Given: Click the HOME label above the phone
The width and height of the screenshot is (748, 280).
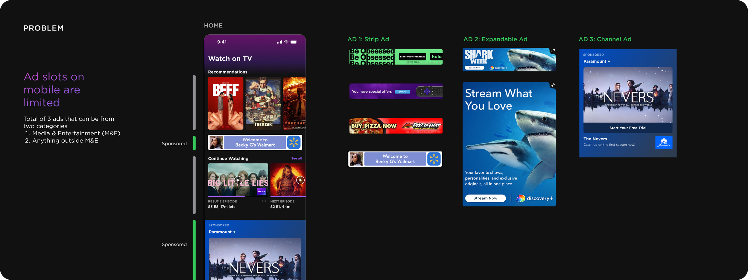Looking at the screenshot, I should click(213, 25).
